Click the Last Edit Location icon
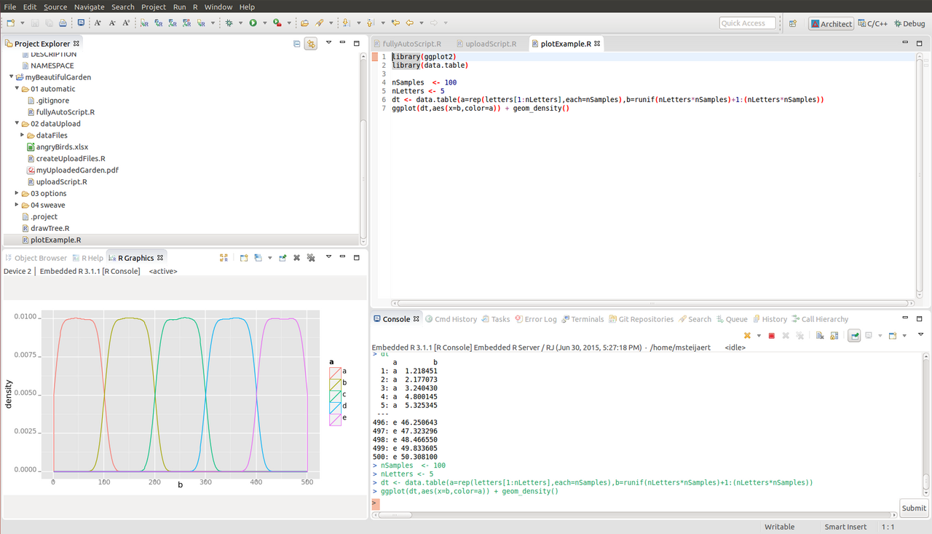 [395, 23]
